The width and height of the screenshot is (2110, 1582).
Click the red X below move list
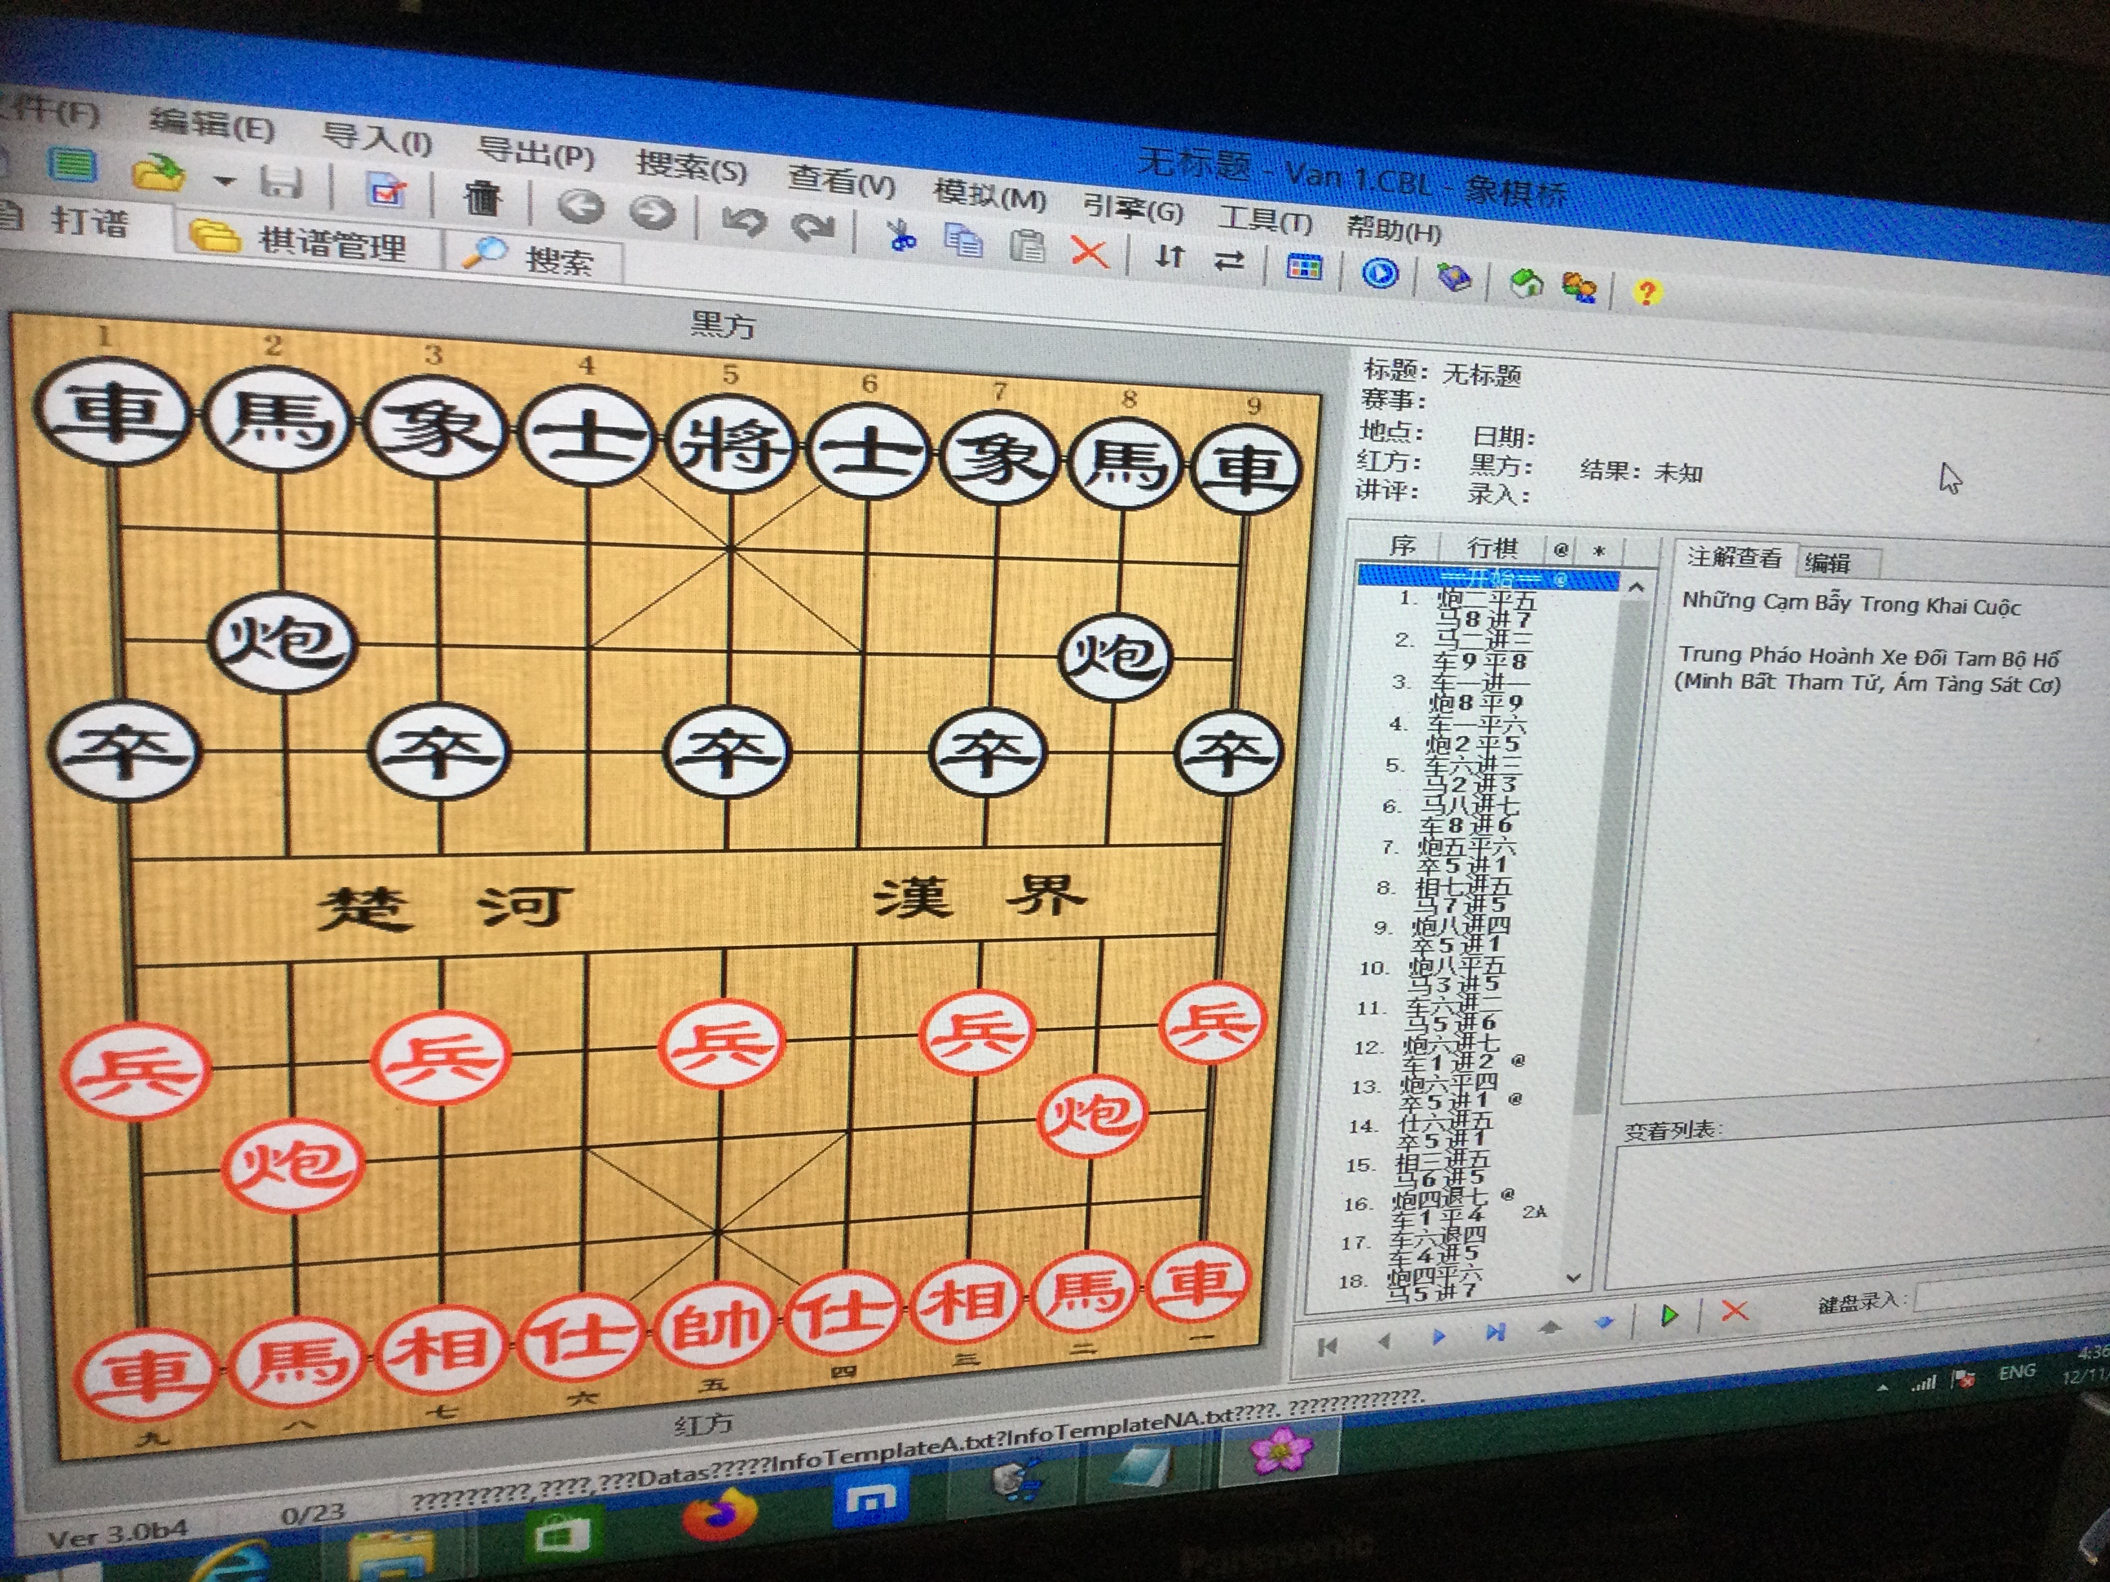click(x=1734, y=1311)
